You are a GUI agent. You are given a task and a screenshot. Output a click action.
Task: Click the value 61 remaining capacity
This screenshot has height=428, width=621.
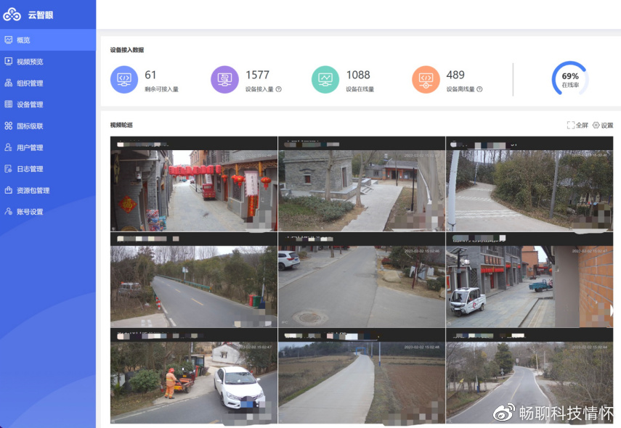click(x=150, y=75)
